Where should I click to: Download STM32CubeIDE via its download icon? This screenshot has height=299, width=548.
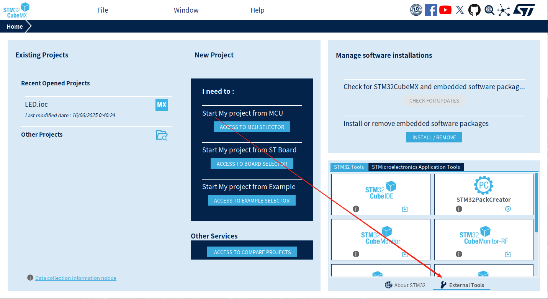click(405, 209)
